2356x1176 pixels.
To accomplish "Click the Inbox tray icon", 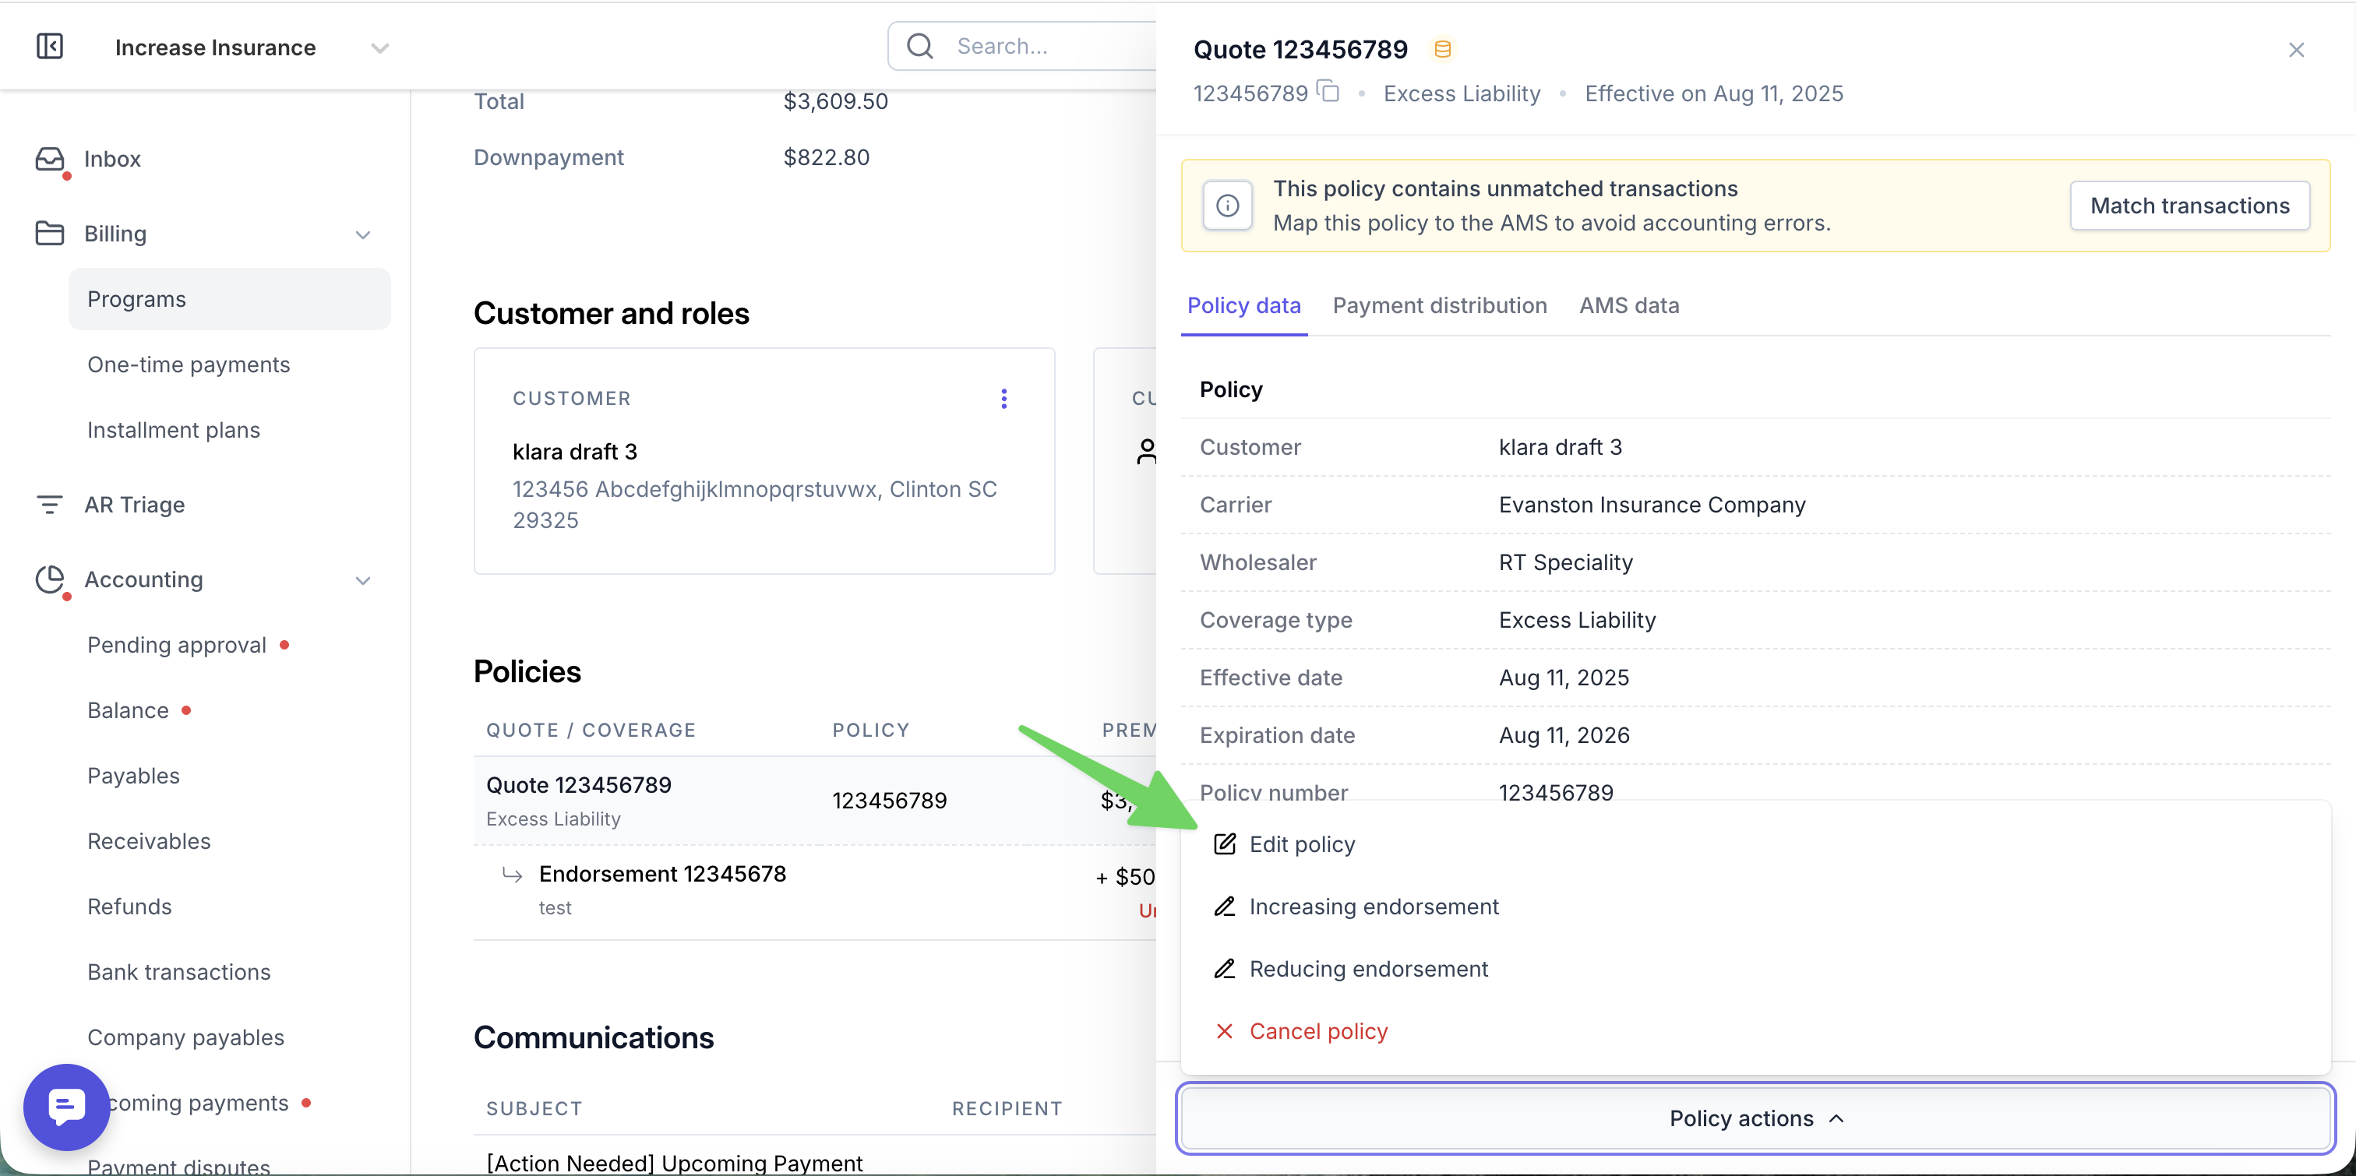I will (x=51, y=159).
